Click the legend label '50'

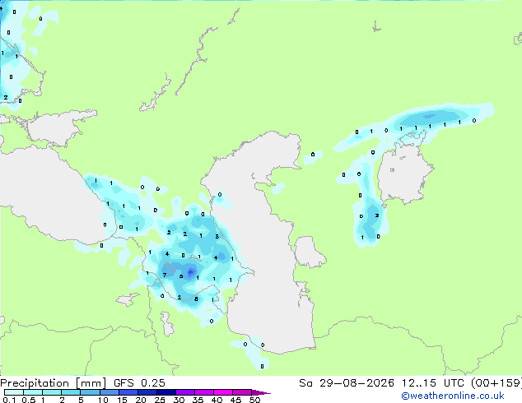(x=255, y=400)
